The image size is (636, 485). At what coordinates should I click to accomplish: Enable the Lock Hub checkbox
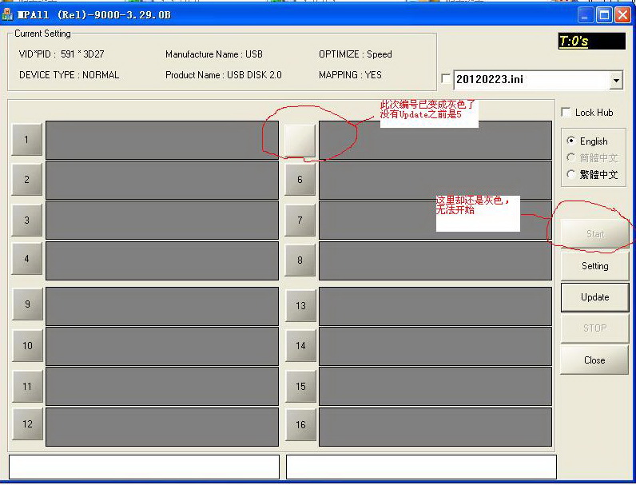coord(566,113)
